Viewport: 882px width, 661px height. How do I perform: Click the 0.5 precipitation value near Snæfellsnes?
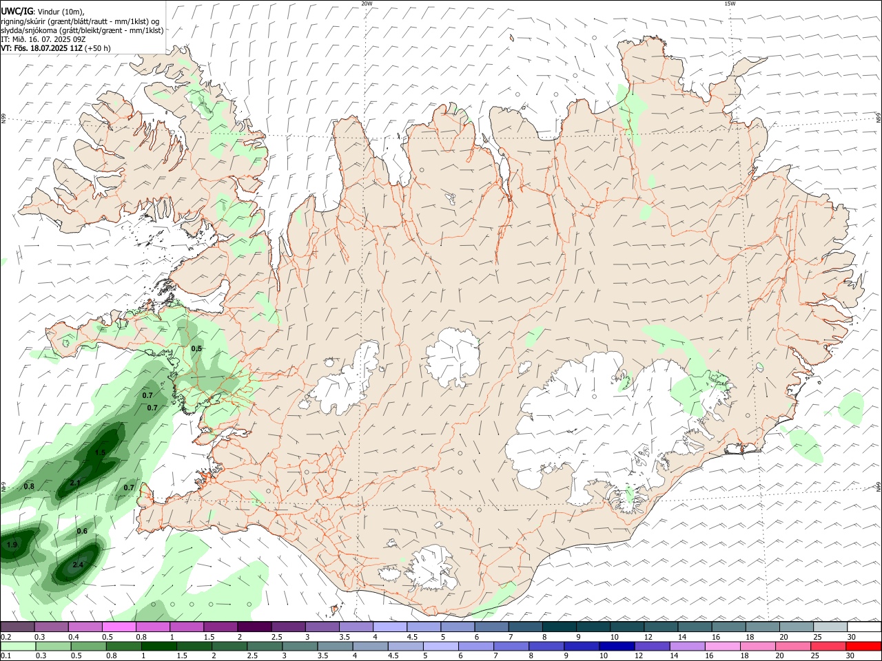[196, 349]
